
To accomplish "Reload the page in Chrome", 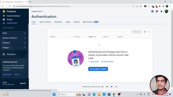I will click(x=10, y=6).
